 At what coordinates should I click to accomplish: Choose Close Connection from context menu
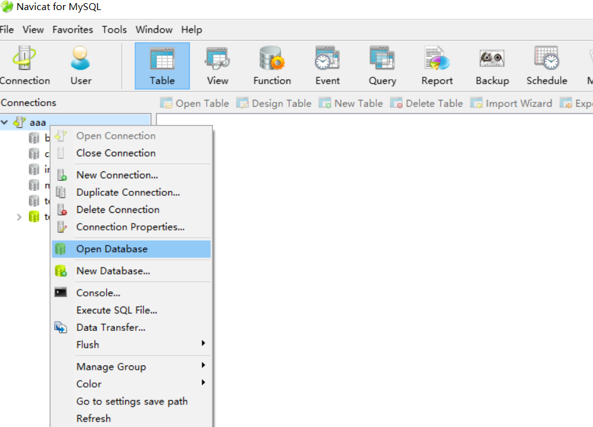pyautogui.click(x=131, y=153)
